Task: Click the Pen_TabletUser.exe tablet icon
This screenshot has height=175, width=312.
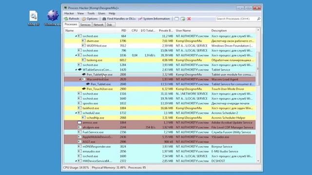Action: tap(84, 74)
